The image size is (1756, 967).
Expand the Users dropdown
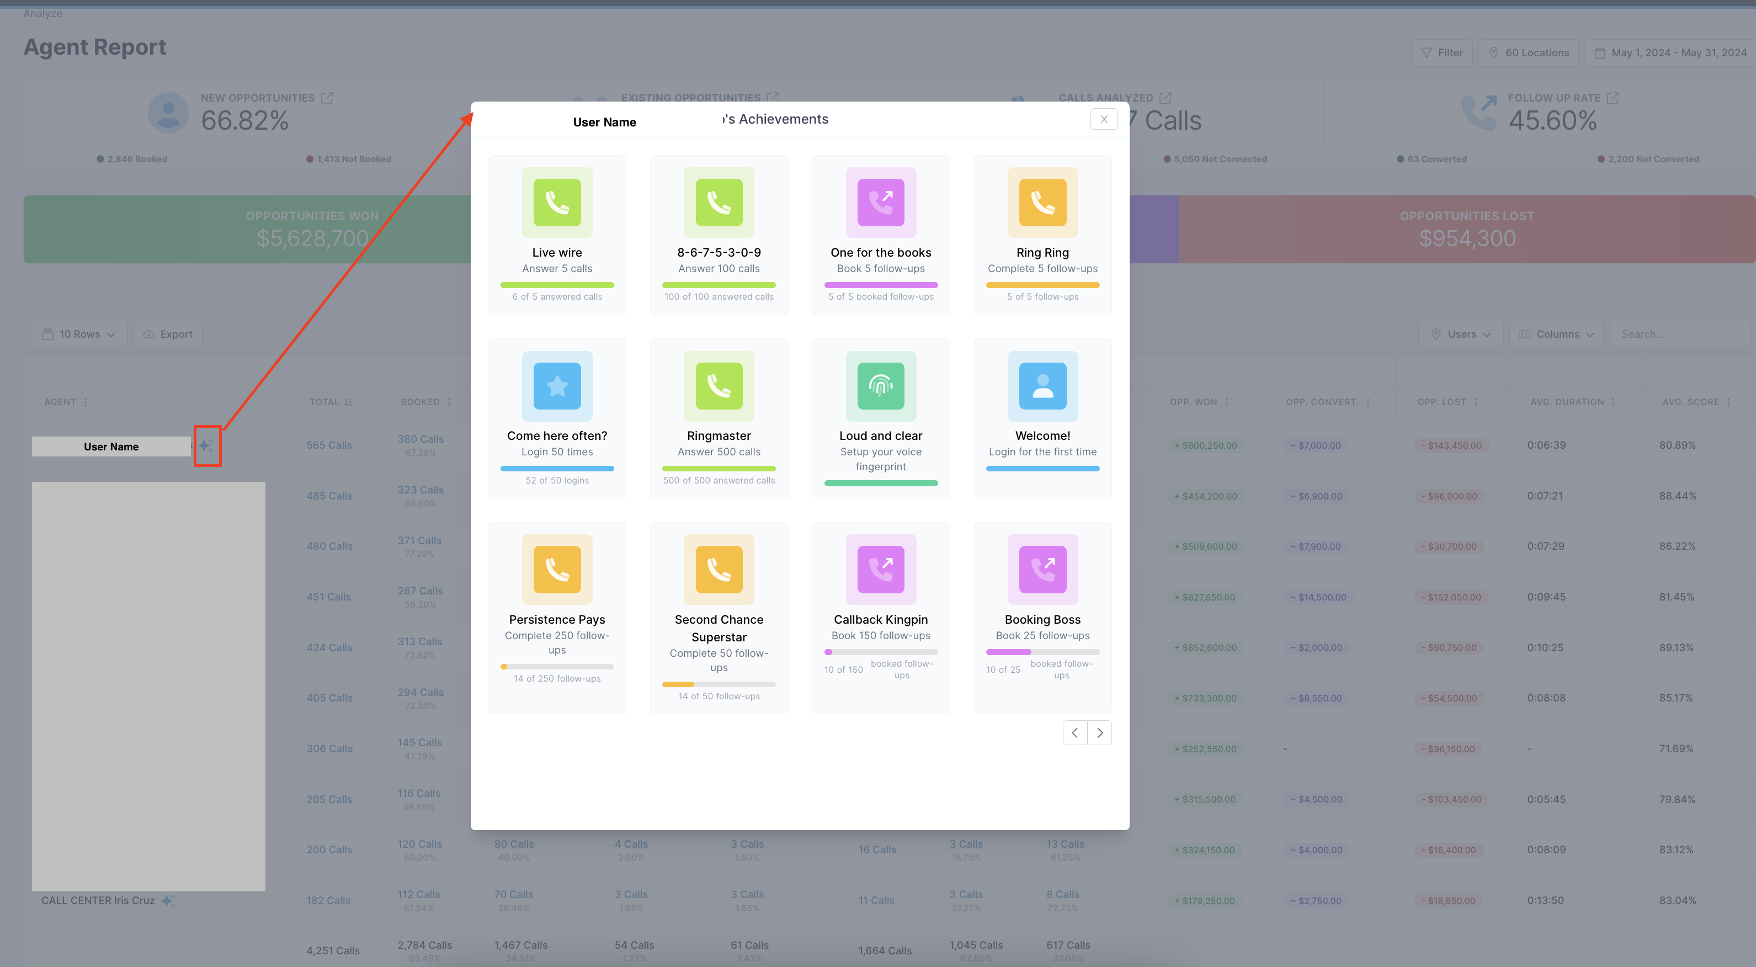coord(1461,334)
